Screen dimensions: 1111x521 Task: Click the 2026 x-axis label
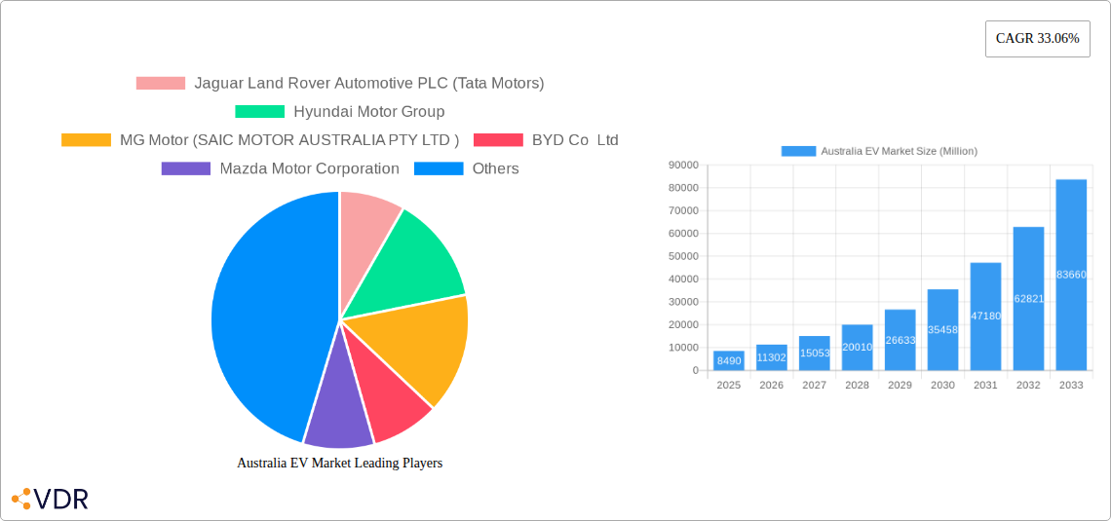(772, 385)
